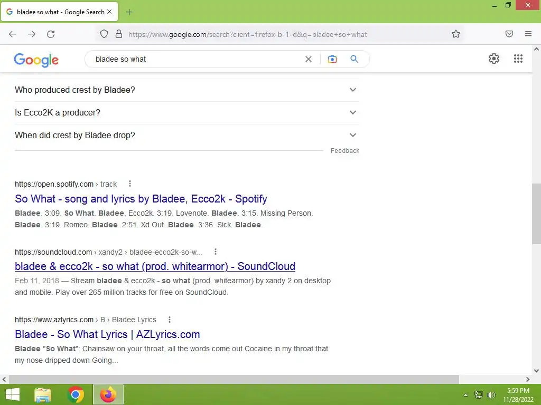The width and height of the screenshot is (541, 405).
Task: Open more options for SoundCloud result
Action: (x=216, y=252)
